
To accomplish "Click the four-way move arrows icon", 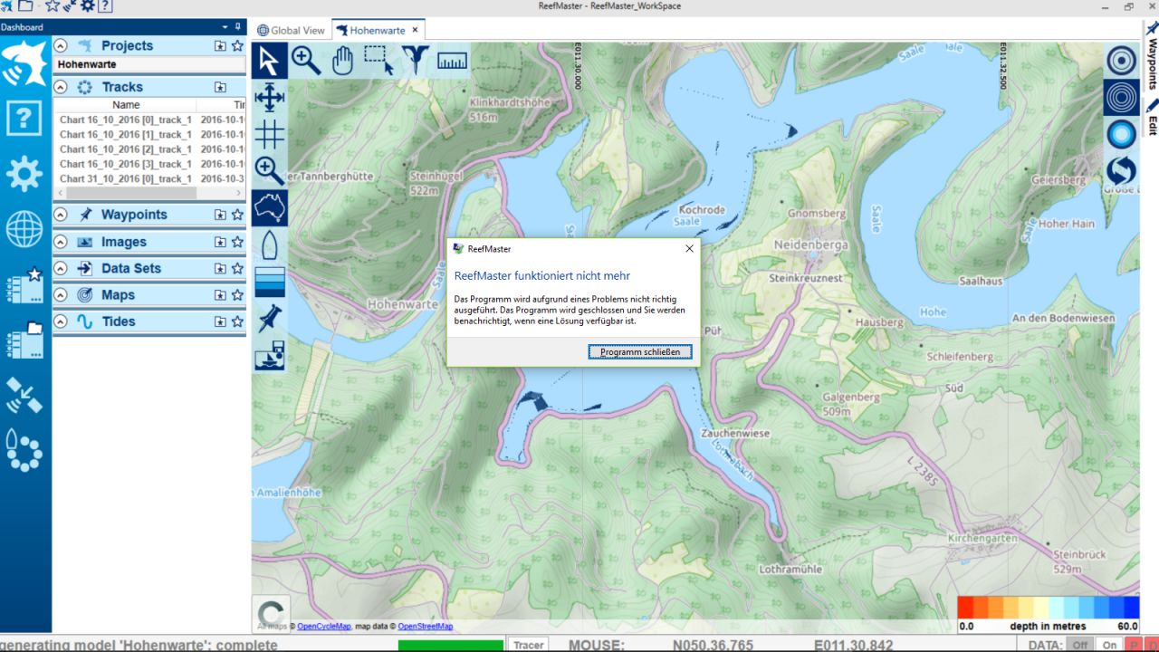I will [x=269, y=97].
